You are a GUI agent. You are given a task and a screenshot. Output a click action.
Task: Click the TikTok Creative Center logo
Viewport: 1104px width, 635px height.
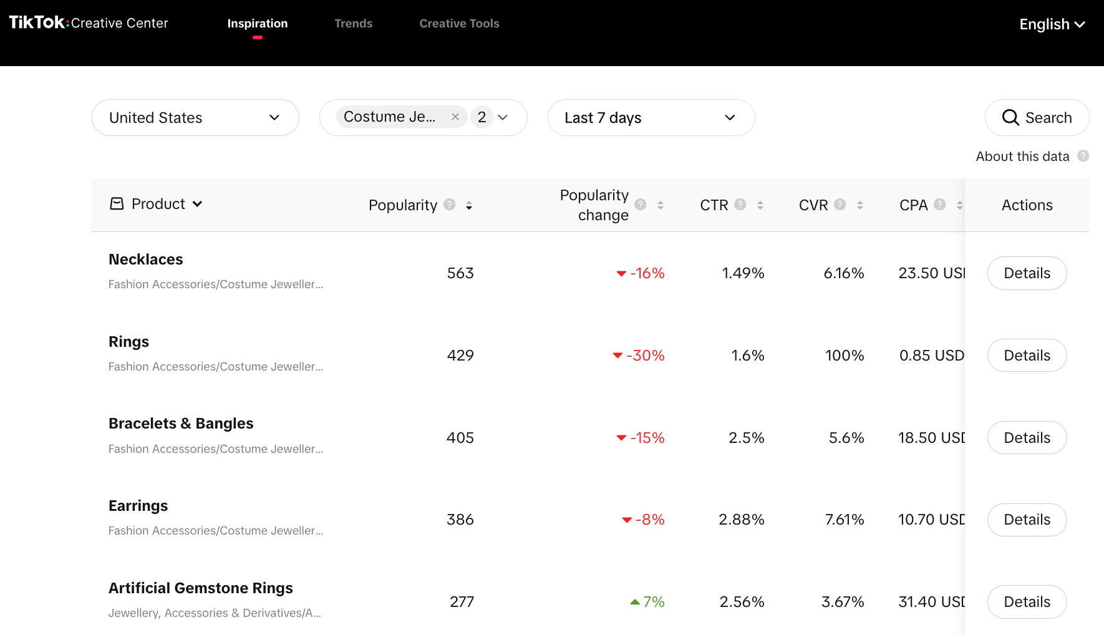point(89,23)
